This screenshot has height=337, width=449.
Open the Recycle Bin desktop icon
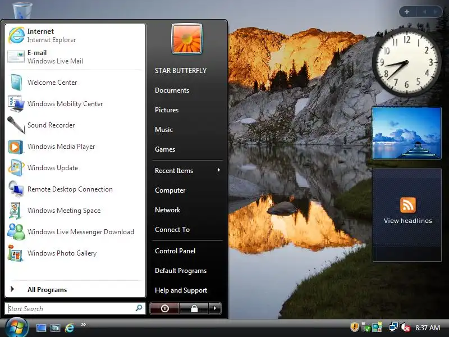point(22,10)
